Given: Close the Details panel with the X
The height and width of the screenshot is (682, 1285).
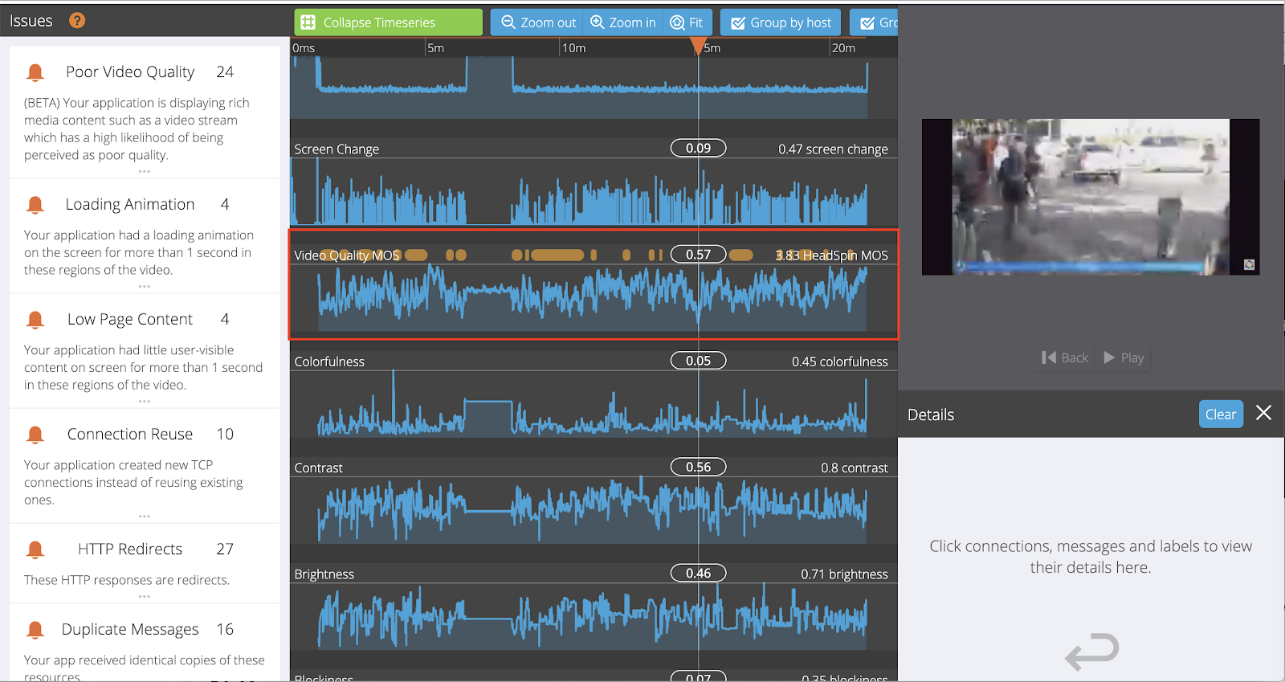Looking at the screenshot, I should tap(1263, 413).
